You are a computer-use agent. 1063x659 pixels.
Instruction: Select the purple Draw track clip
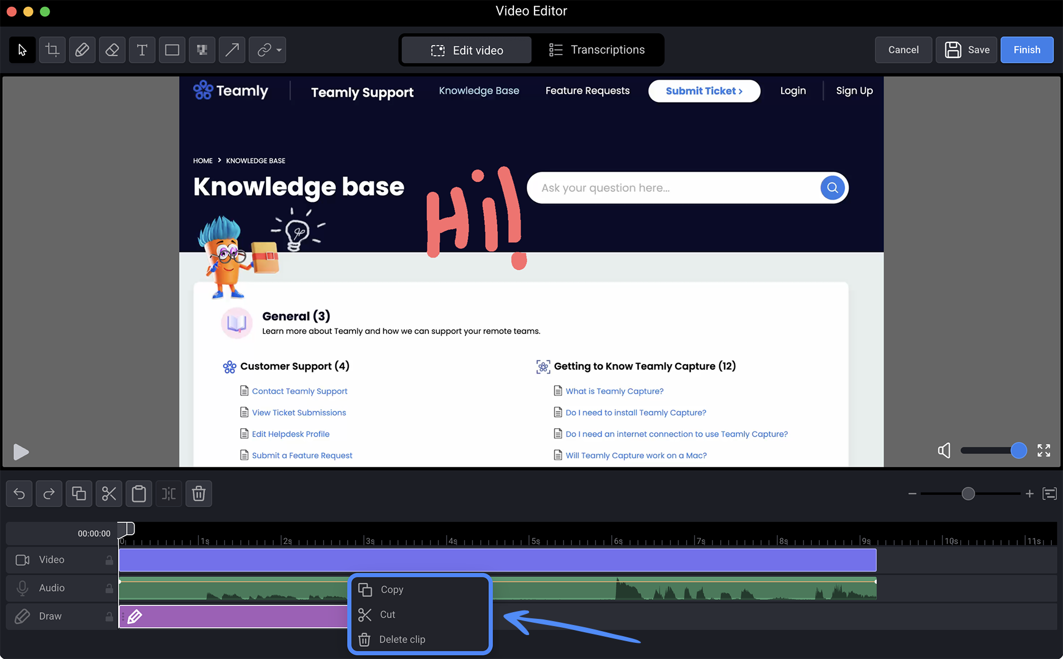tap(233, 617)
